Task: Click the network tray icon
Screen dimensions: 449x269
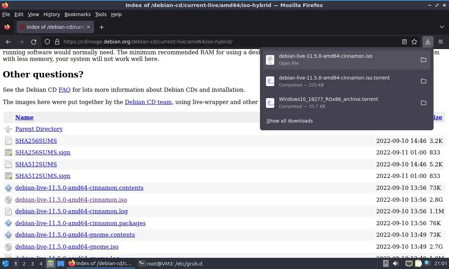Action: [x=409, y=263]
